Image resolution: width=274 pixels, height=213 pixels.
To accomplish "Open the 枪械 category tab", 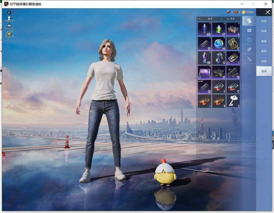I will [264, 31].
